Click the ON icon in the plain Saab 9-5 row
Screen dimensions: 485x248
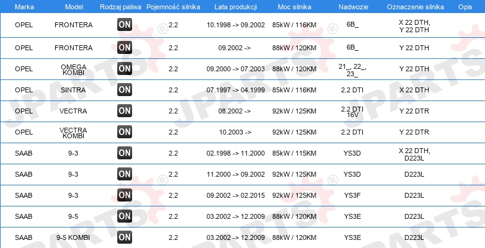[124, 216]
